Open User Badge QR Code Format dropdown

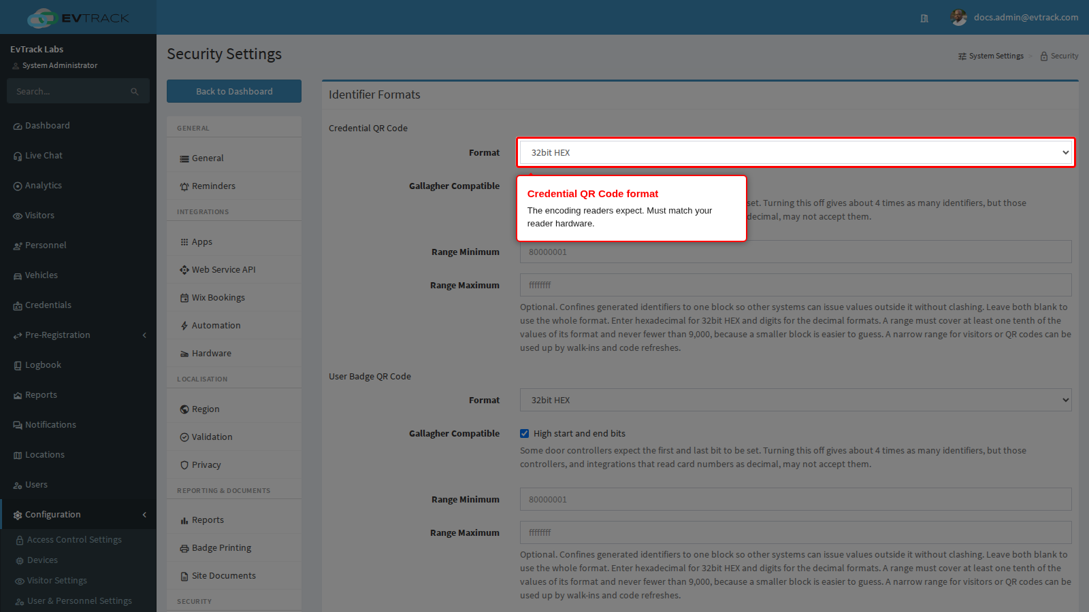[796, 400]
